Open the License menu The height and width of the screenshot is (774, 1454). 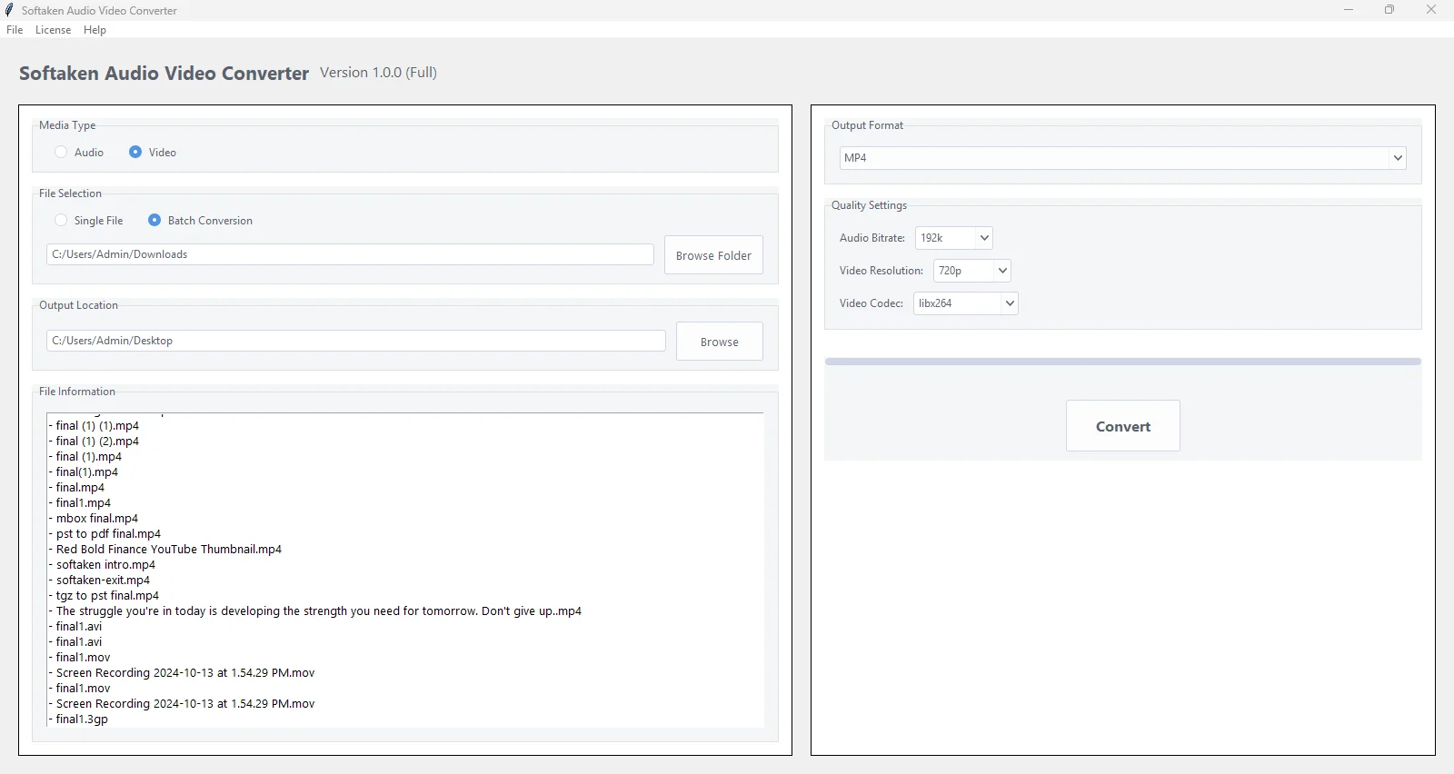pyautogui.click(x=53, y=30)
